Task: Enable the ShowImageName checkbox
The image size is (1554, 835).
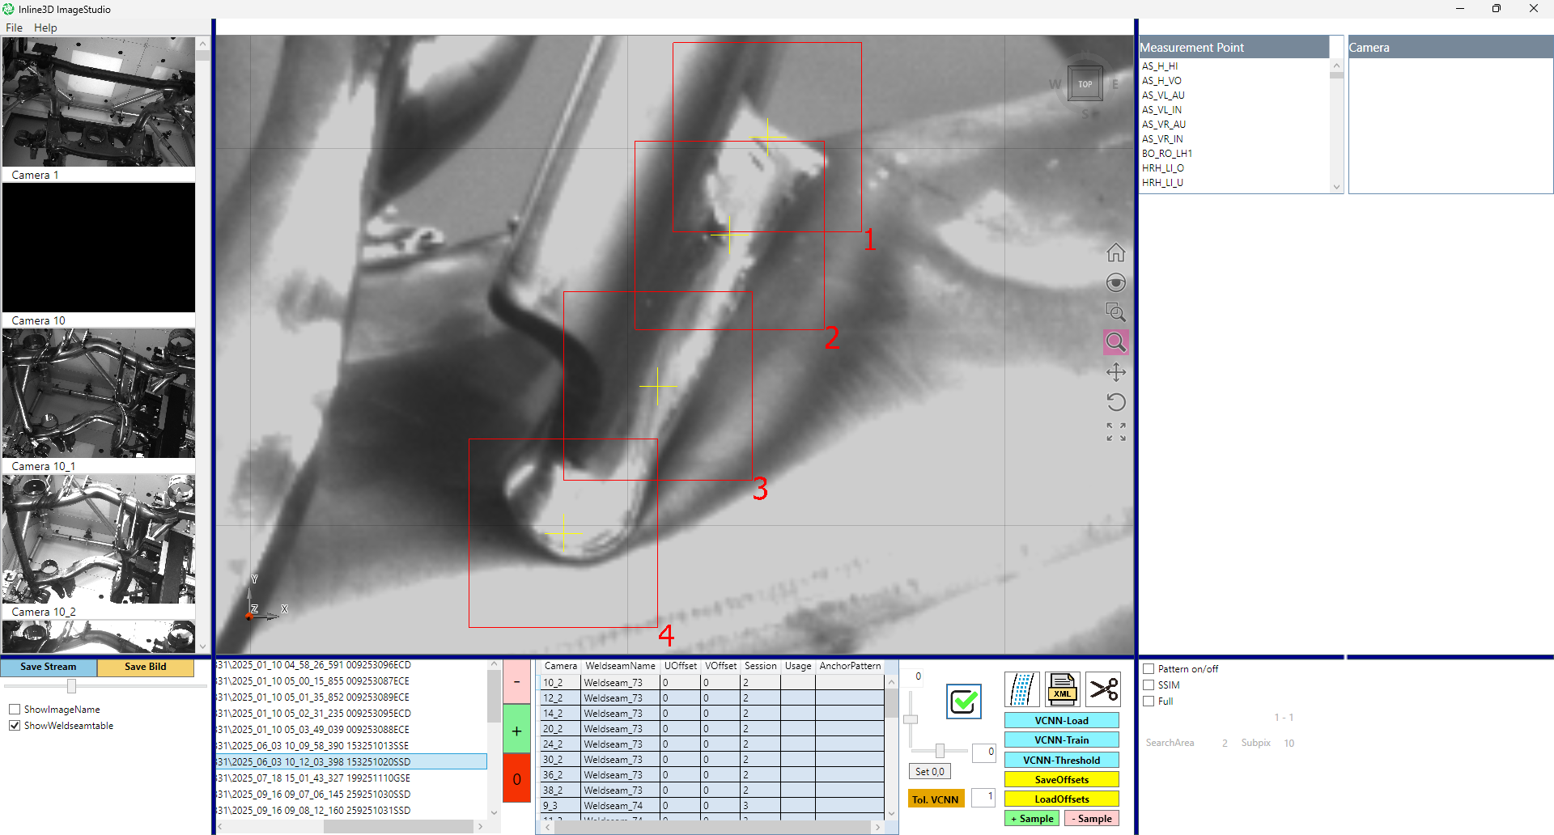Action: click(x=15, y=710)
